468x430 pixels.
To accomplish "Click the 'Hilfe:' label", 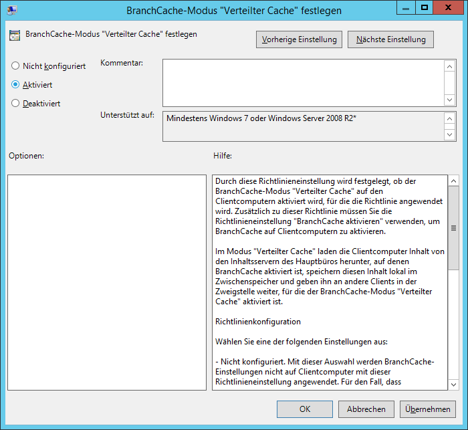I will pos(223,156).
